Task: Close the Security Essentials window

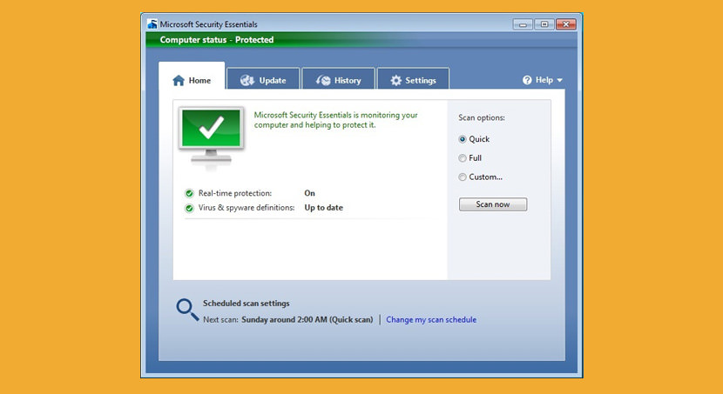Action: [x=565, y=24]
